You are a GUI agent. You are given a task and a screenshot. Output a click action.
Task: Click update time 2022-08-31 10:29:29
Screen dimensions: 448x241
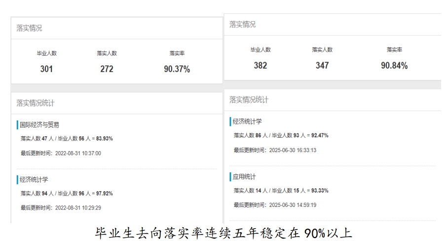[x=61, y=208]
